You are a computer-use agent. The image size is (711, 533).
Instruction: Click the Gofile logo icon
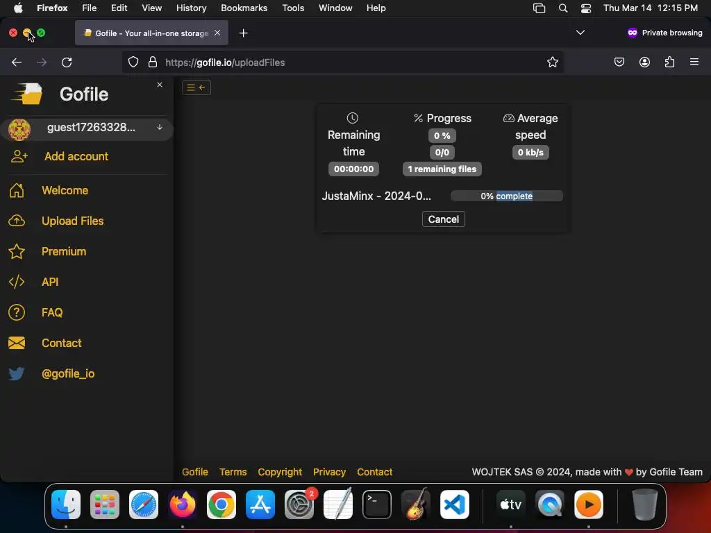27,94
